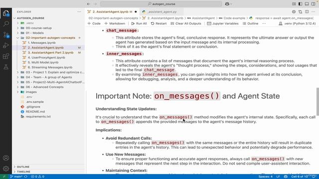Collapse the 02-important-autogen-concepts folder
The height and width of the screenshot is (179, 319).
coord(50,38)
